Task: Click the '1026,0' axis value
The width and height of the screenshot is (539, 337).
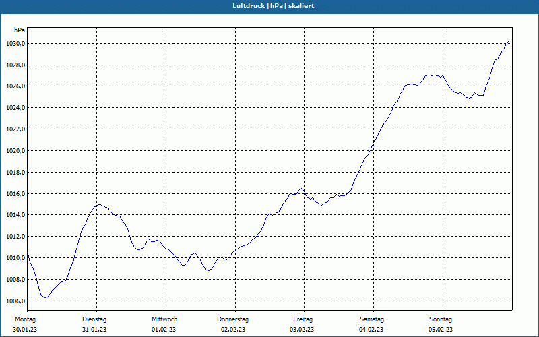Action: [15, 86]
